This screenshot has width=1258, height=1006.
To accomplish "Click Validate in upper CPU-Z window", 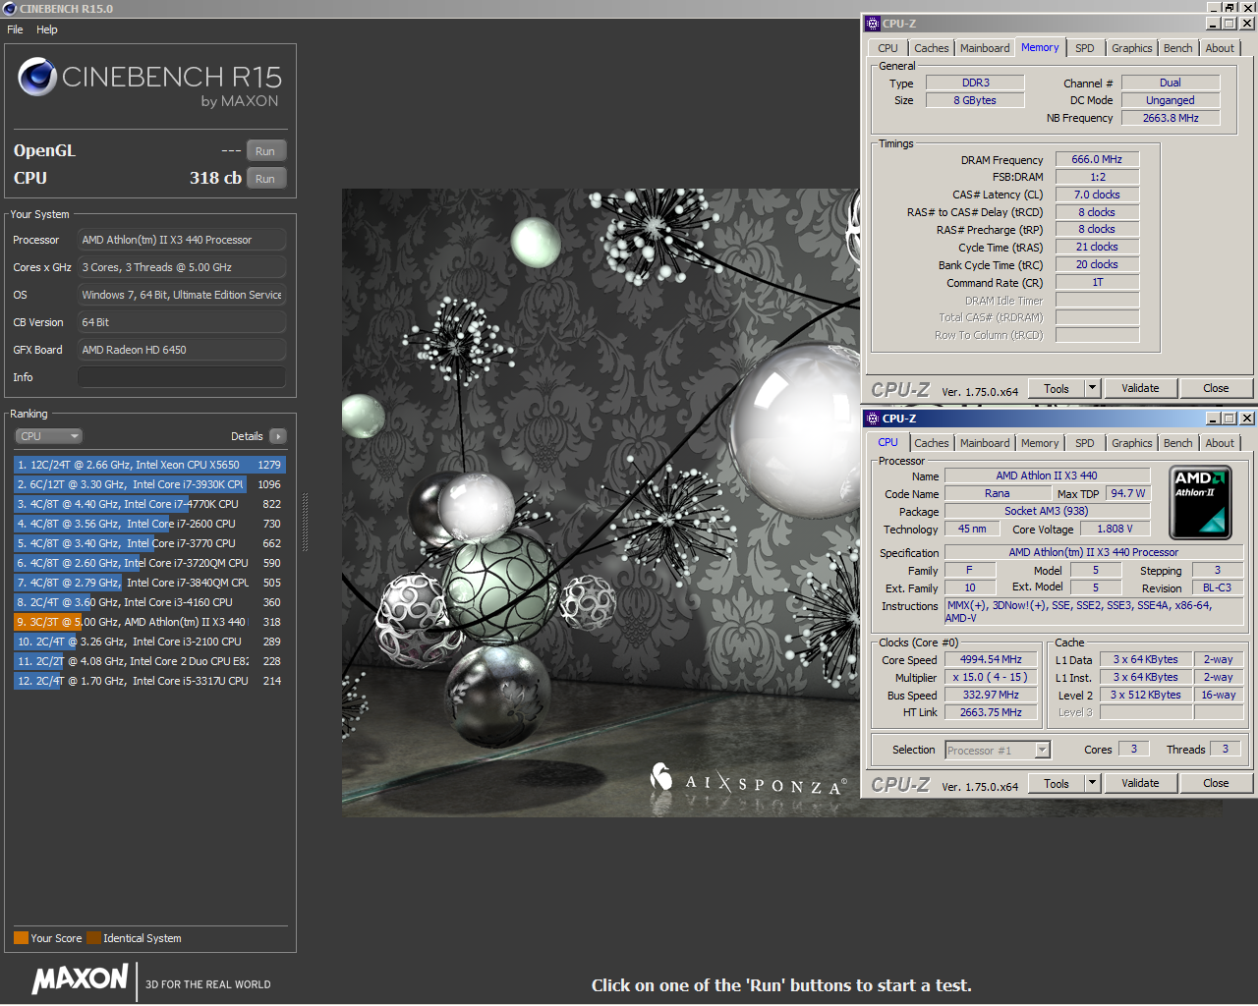I will point(1140,388).
